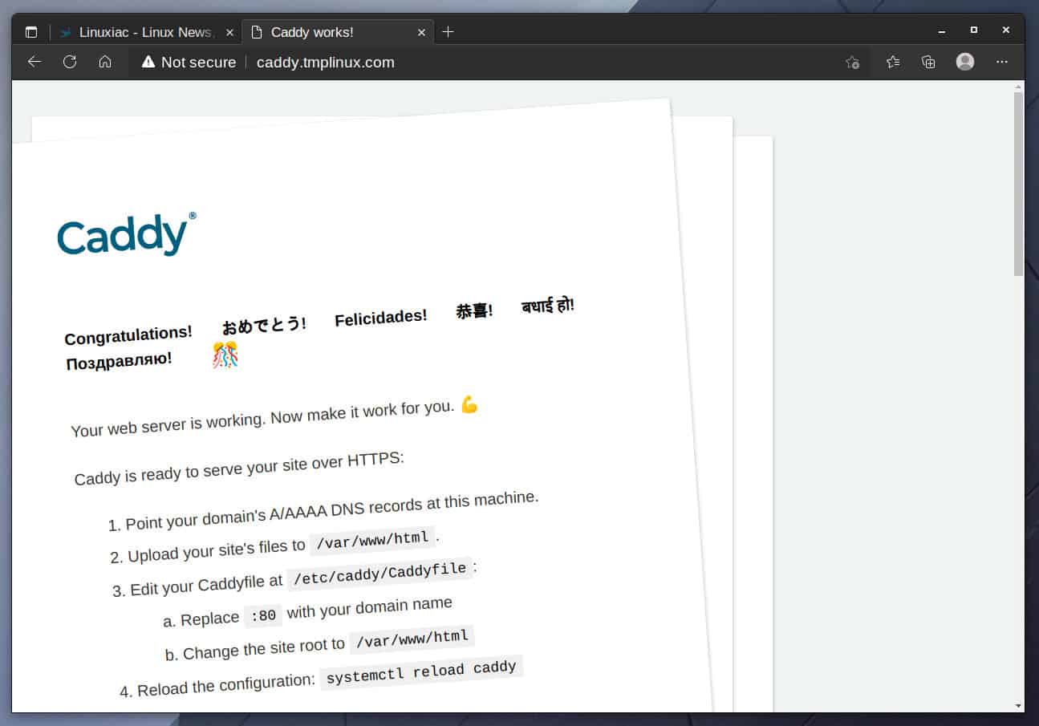Go to the browser home page
The image size is (1039, 726).
(105, 62)
